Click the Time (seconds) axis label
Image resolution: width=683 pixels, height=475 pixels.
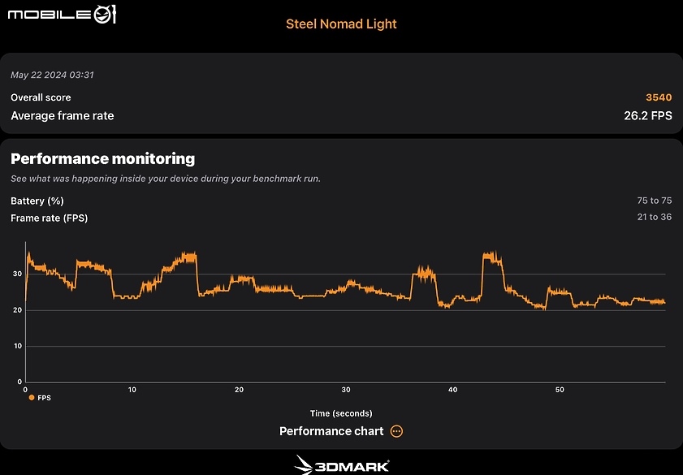tap(341, 413)
